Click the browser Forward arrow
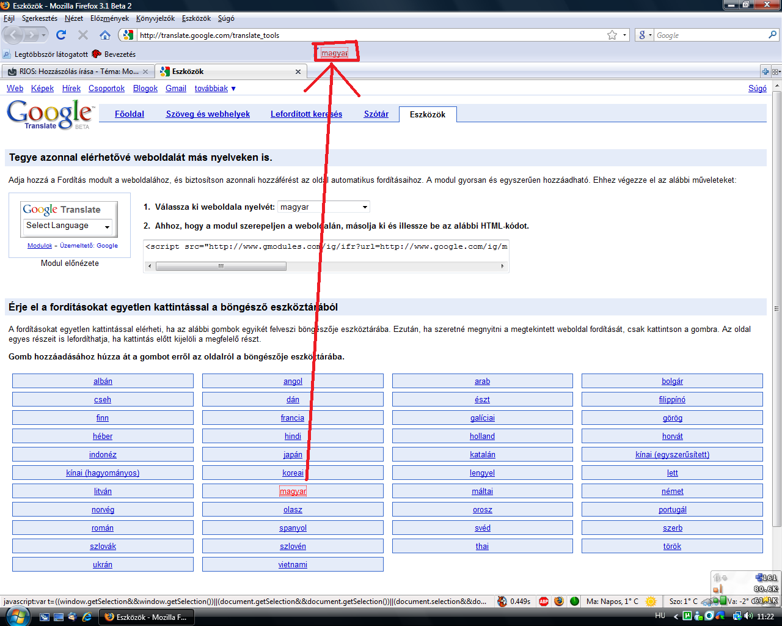Viewport: 782px width, 626px height. pos(31,35)
